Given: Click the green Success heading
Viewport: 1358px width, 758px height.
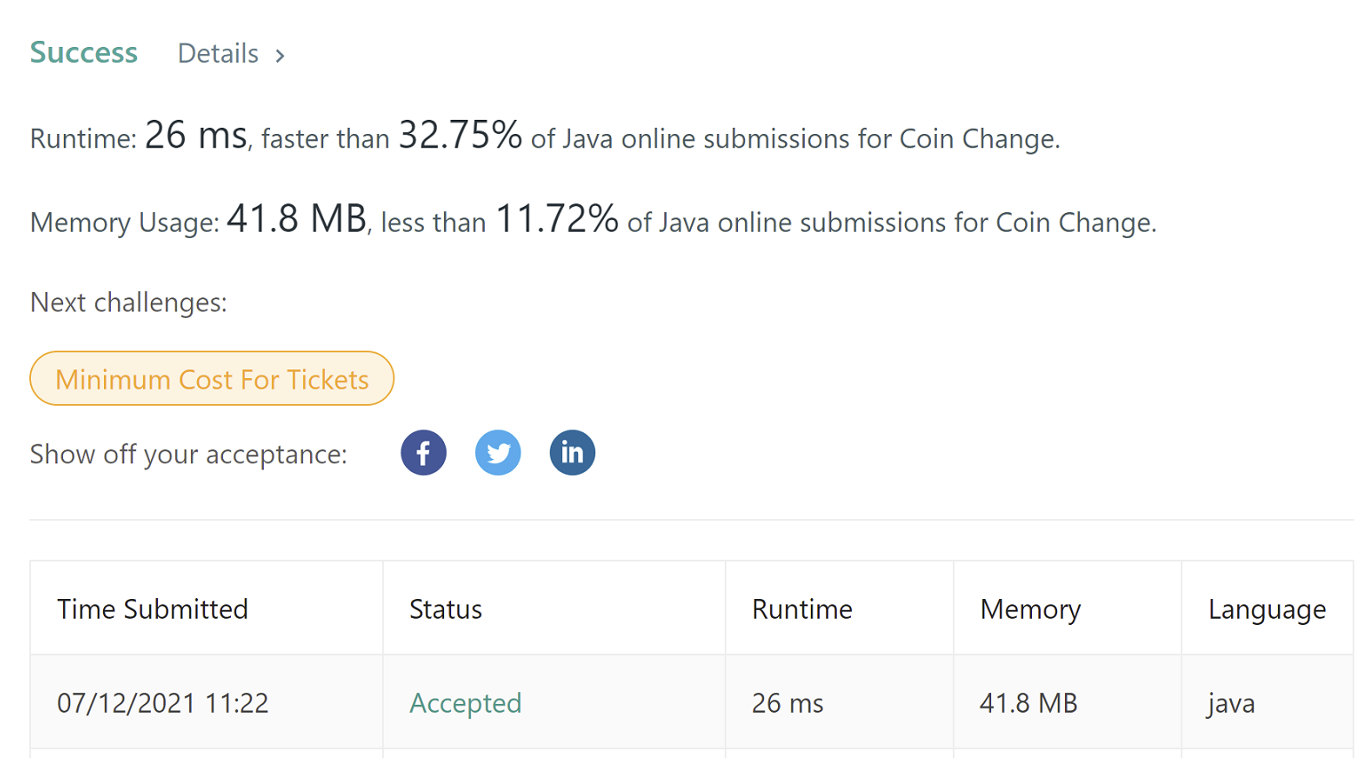Looking at the screenshot, I should click(83, 52).
